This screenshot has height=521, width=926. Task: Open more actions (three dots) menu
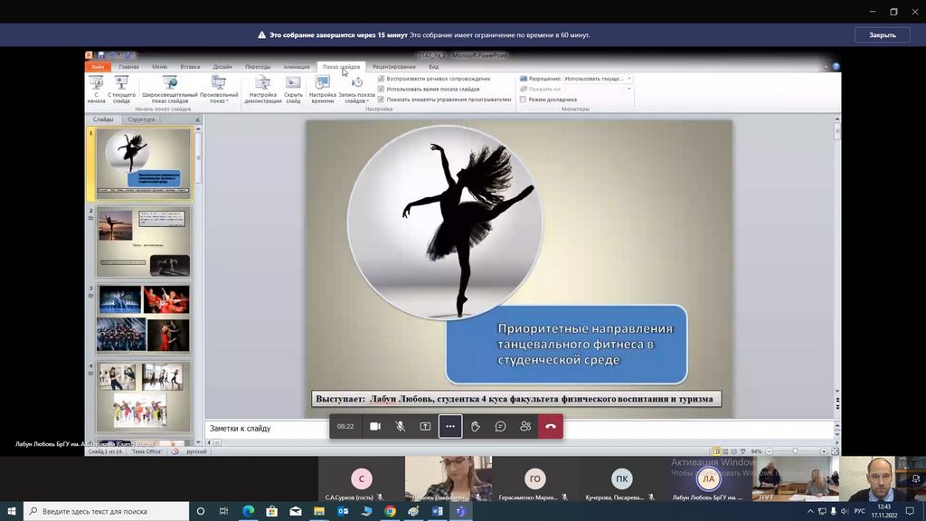(450, 426)
